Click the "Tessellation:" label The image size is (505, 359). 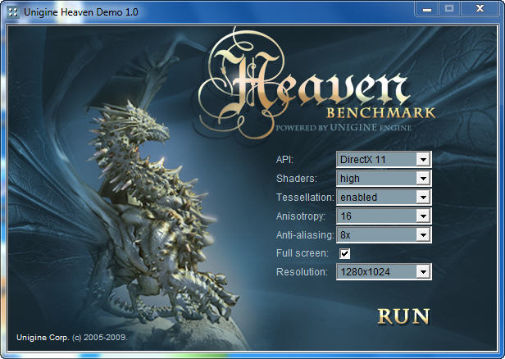305,197
